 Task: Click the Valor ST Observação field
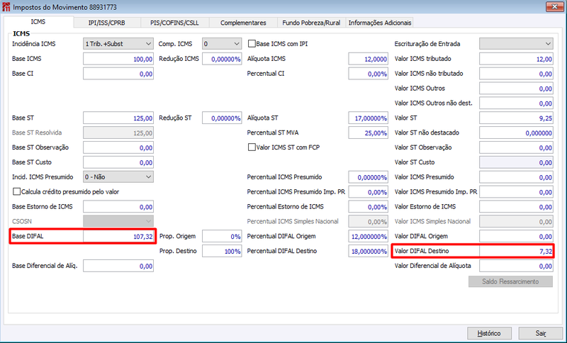point(516,148)
